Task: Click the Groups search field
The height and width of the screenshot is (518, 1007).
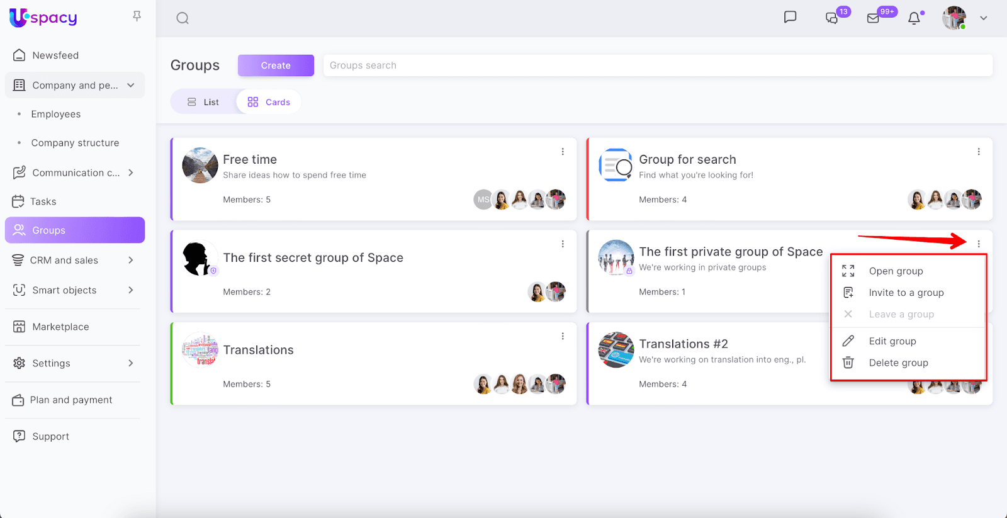Action: (658, 65)
